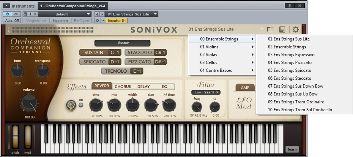Go to previous preset left of default
This screenshot has height=157, width=353.
(x=30, y=14)
